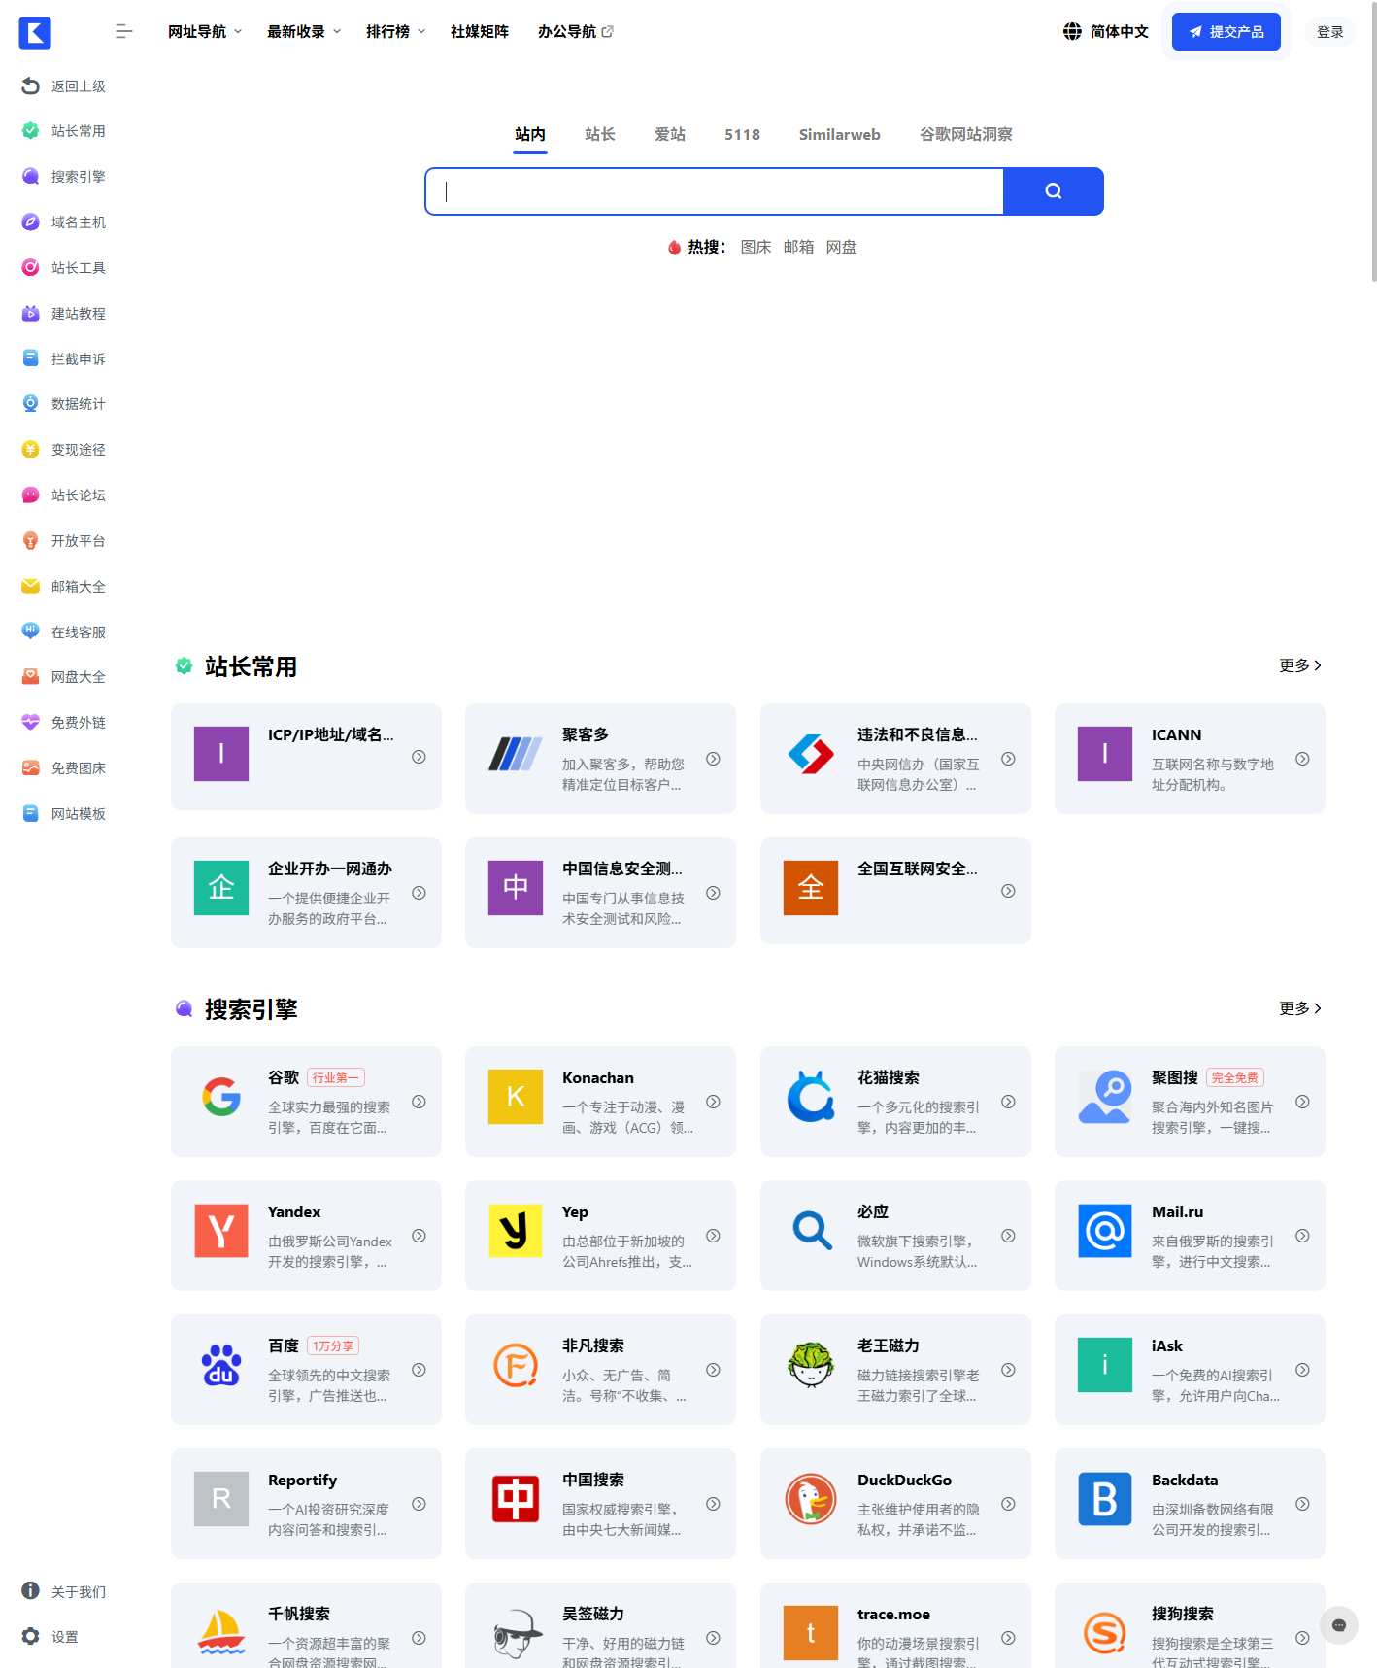Click the Konachan yellow K icon
The width and height of the screenshot is (1377, 1668).
[516, 1097]
